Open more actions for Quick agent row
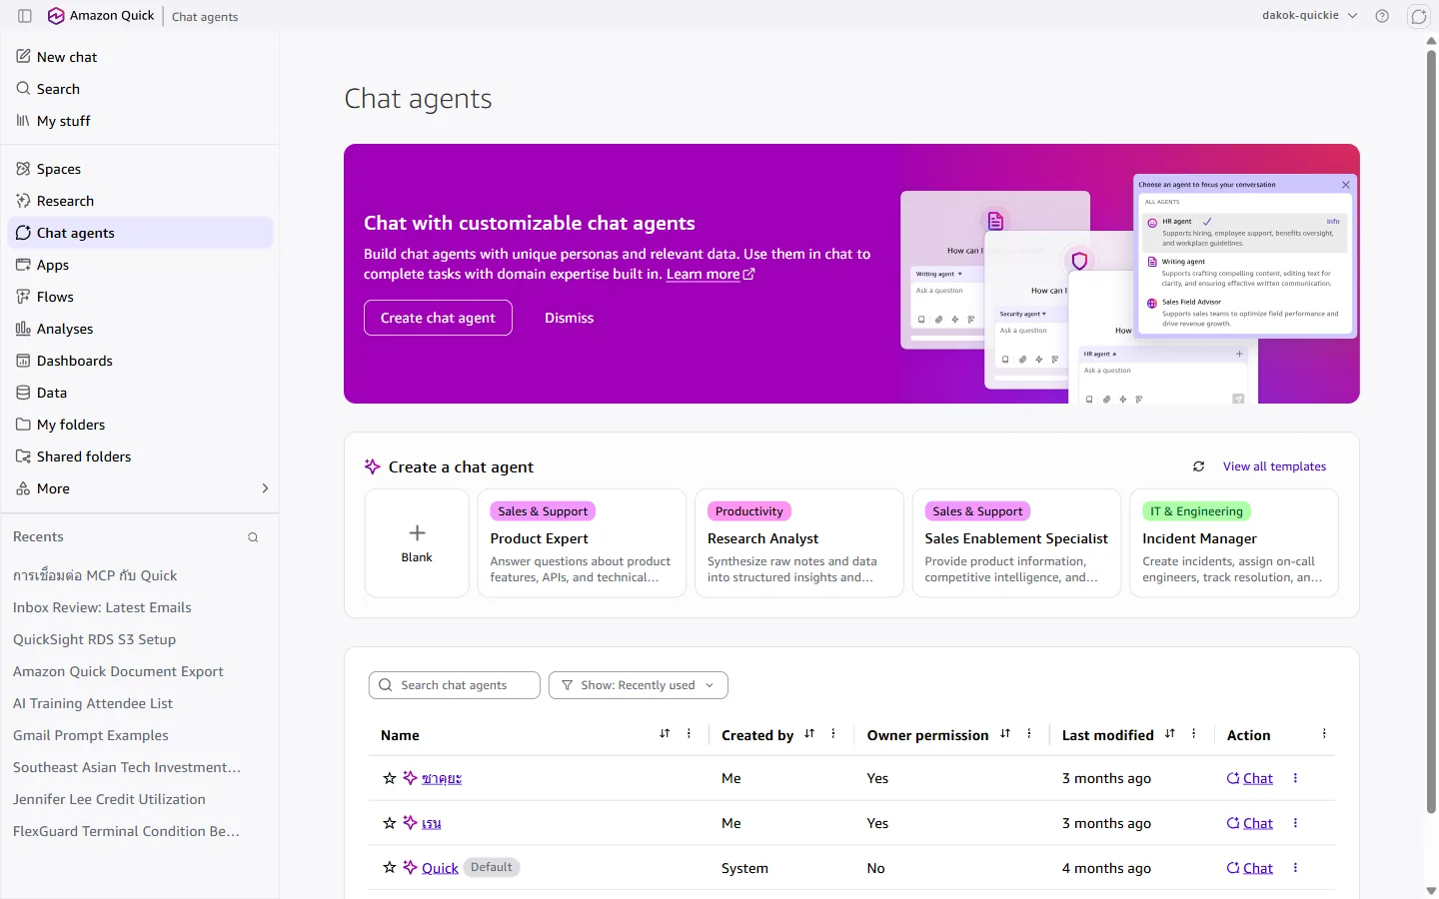 (1295, 868)
